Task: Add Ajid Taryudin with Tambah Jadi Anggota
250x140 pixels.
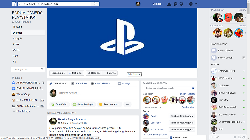Action: [x=182, y=130]
